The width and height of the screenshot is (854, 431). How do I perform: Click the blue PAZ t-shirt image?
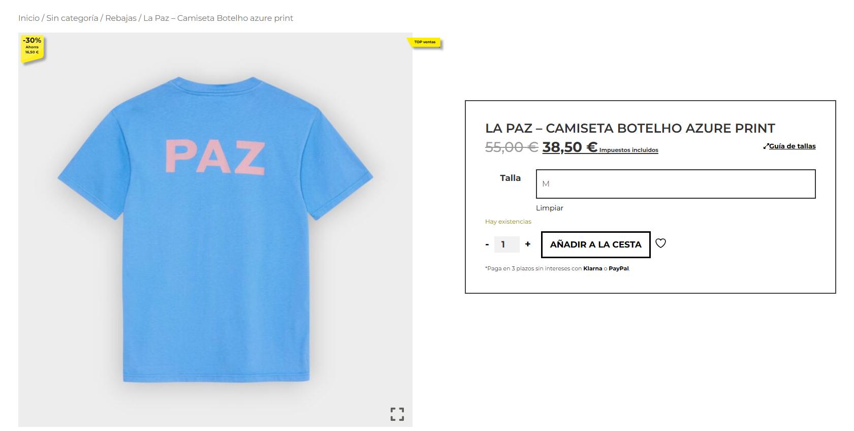(x=215, y=230)
